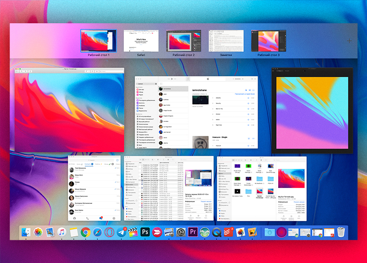Screen dimensions: 367x263
Task: Open Safari compass icon in Dock
Action: tap(98, 232)
